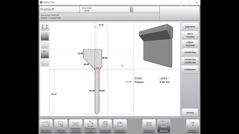Open the tool setup icon tab
The height and width of the screenshot is (134, 239).
tap(75, 126)
